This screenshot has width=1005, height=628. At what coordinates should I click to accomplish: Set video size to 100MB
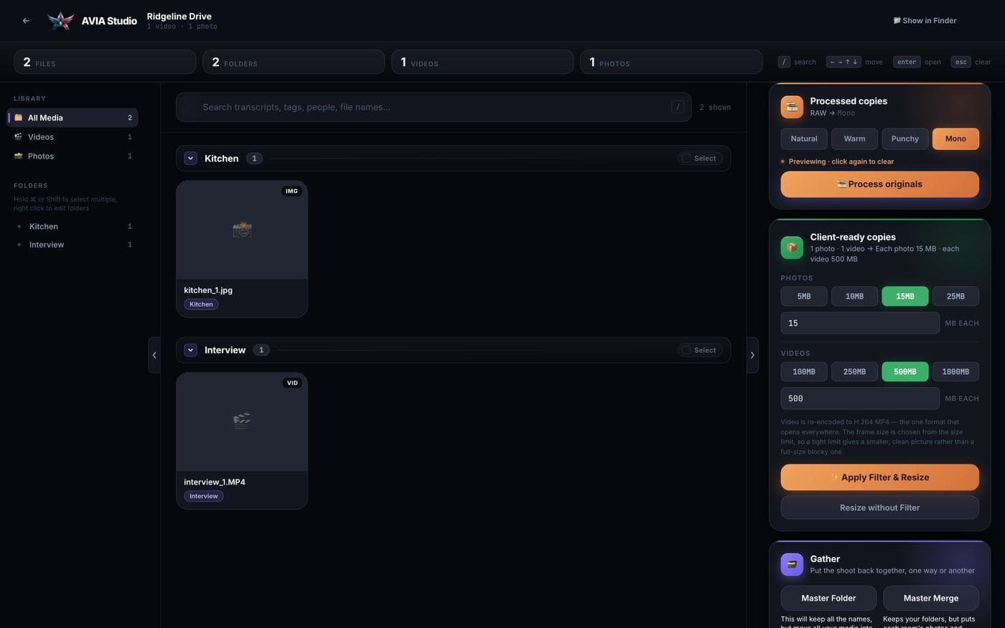pos(804,372)
